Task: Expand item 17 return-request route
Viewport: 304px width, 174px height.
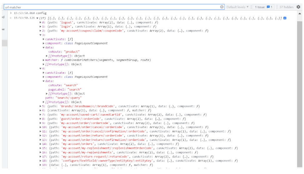Action: [x=40, y=157]
